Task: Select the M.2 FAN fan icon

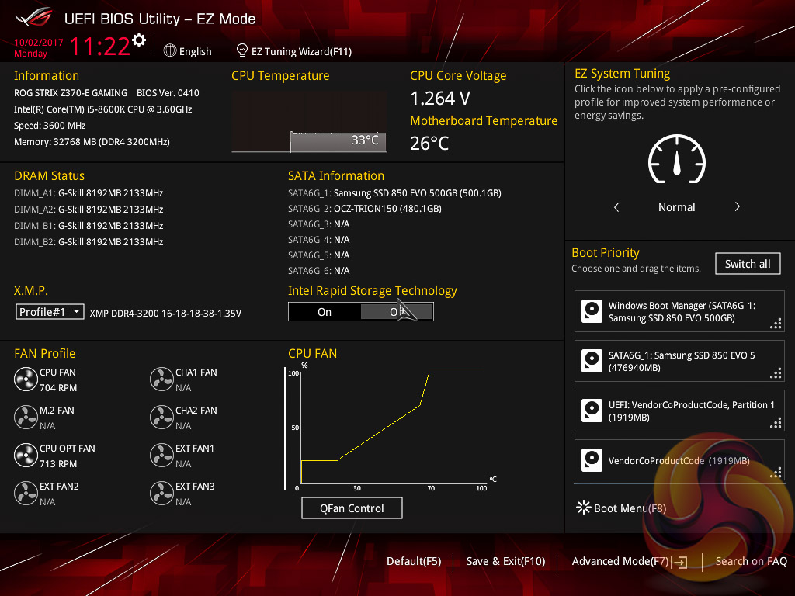Action: tap(26, 417)
